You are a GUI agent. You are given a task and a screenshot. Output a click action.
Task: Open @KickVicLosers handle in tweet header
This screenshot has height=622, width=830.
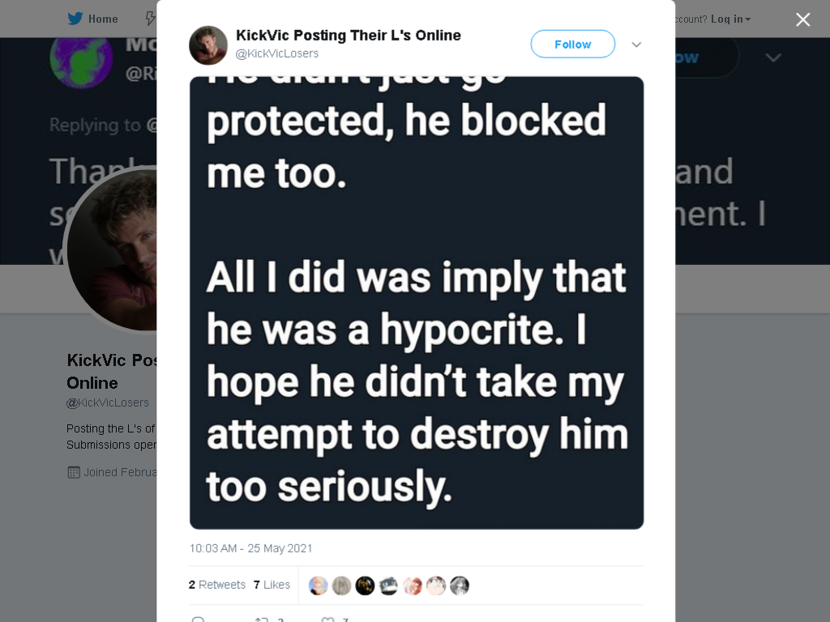(x=277, y=53)
